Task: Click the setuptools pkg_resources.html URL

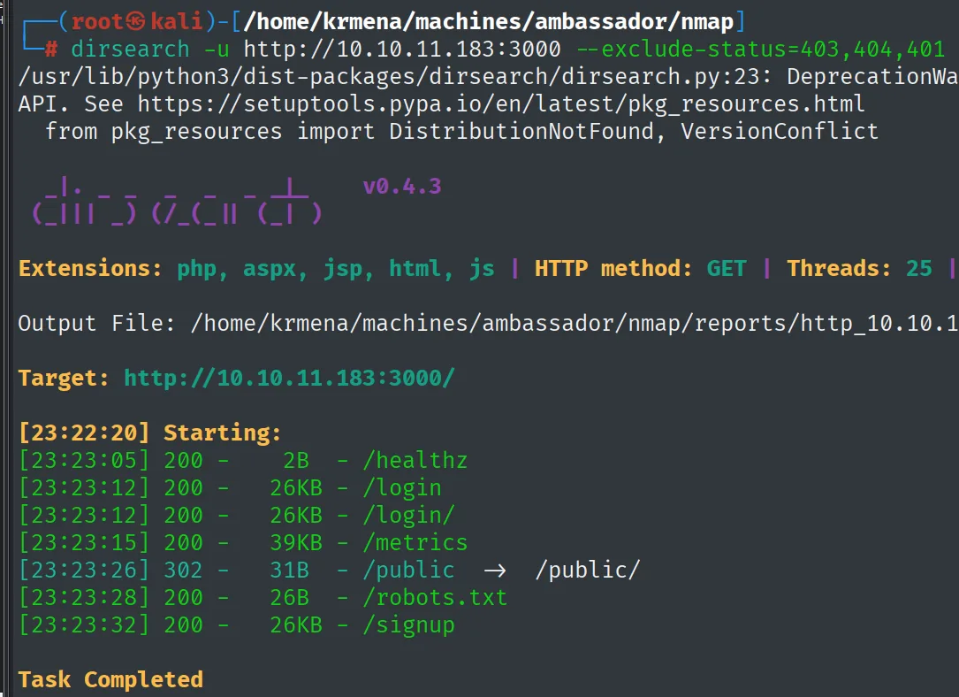Action: [500, 104]
